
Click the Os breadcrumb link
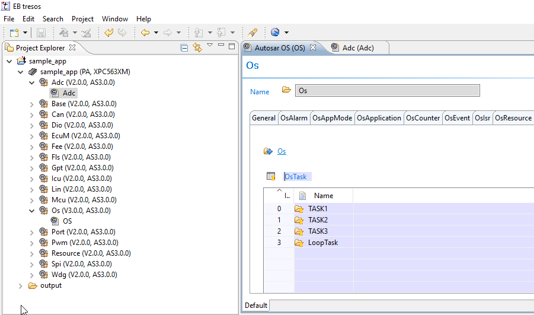point(282,151)
